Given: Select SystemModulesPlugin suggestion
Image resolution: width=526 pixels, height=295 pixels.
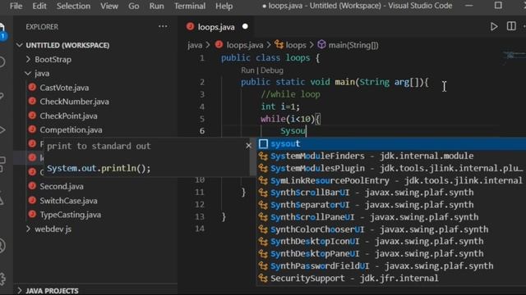Looking at the screenshot, I should point(391,168).
